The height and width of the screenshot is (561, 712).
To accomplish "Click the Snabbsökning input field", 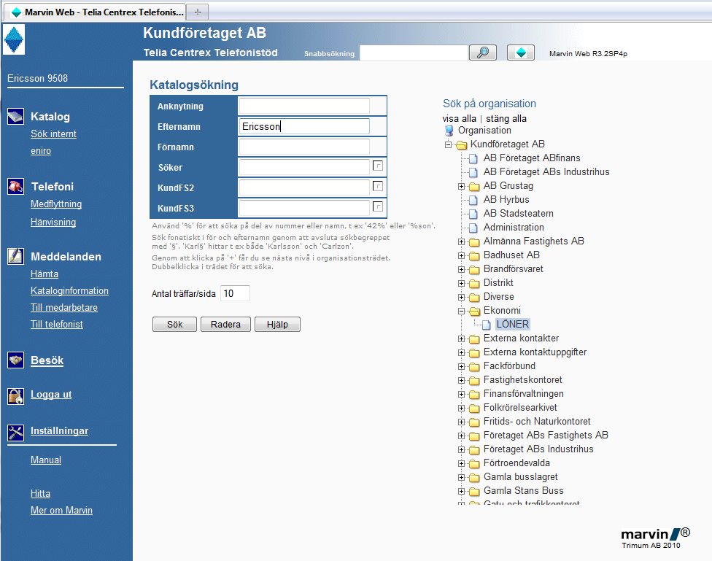I will coord(414,53).
